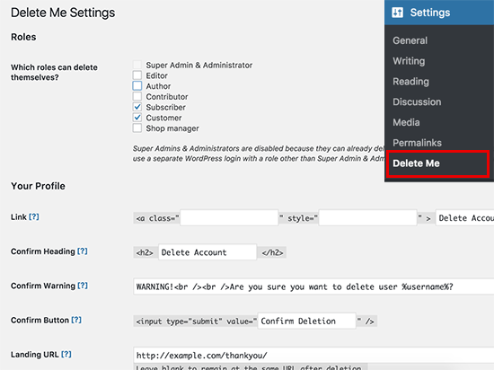The image size is (494, 370).
Task: Enable the Editor role checkbox
Action: [137, 75]
